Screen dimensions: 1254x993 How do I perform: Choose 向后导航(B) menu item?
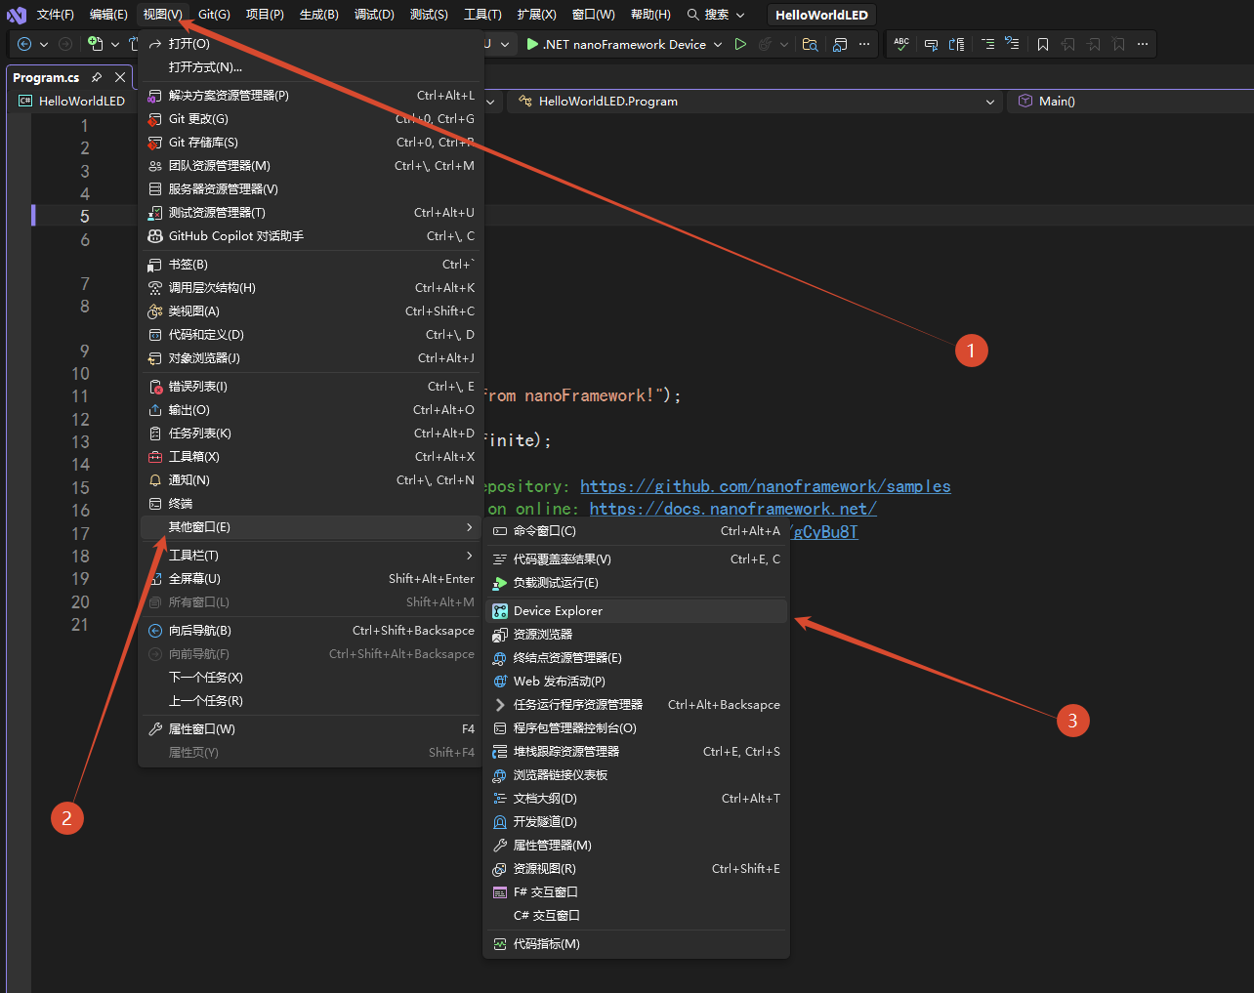(x=312, y=631)
